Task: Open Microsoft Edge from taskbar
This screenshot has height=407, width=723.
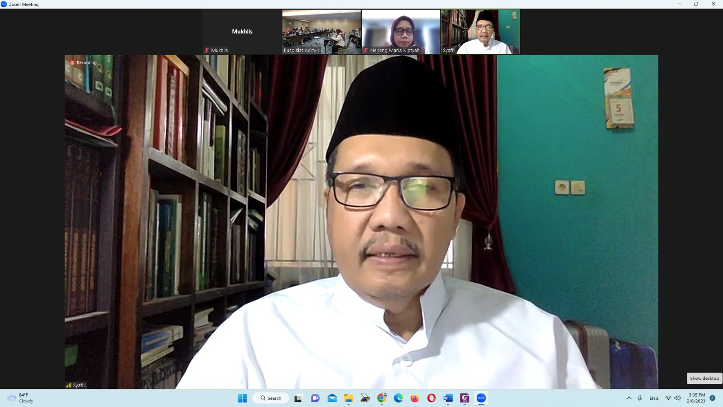Action: point(398,398)
